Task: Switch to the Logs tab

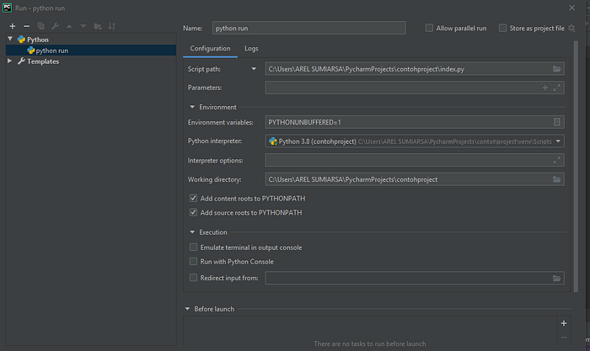Action: pos(251,49)
